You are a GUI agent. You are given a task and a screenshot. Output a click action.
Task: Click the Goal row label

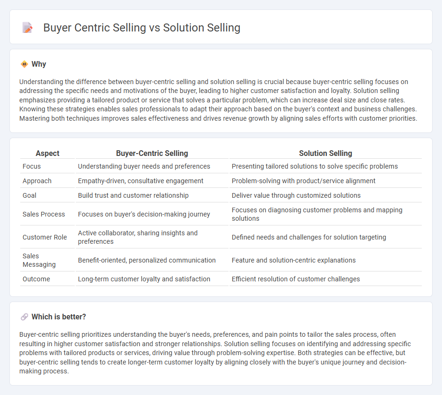click(29, 195)
